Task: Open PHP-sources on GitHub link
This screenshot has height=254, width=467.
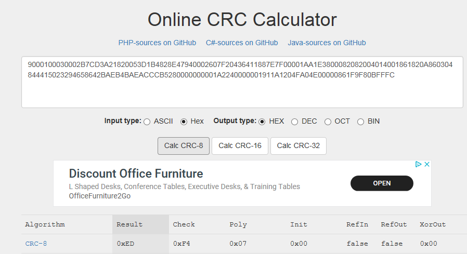Action: click(x=157, y=43)
